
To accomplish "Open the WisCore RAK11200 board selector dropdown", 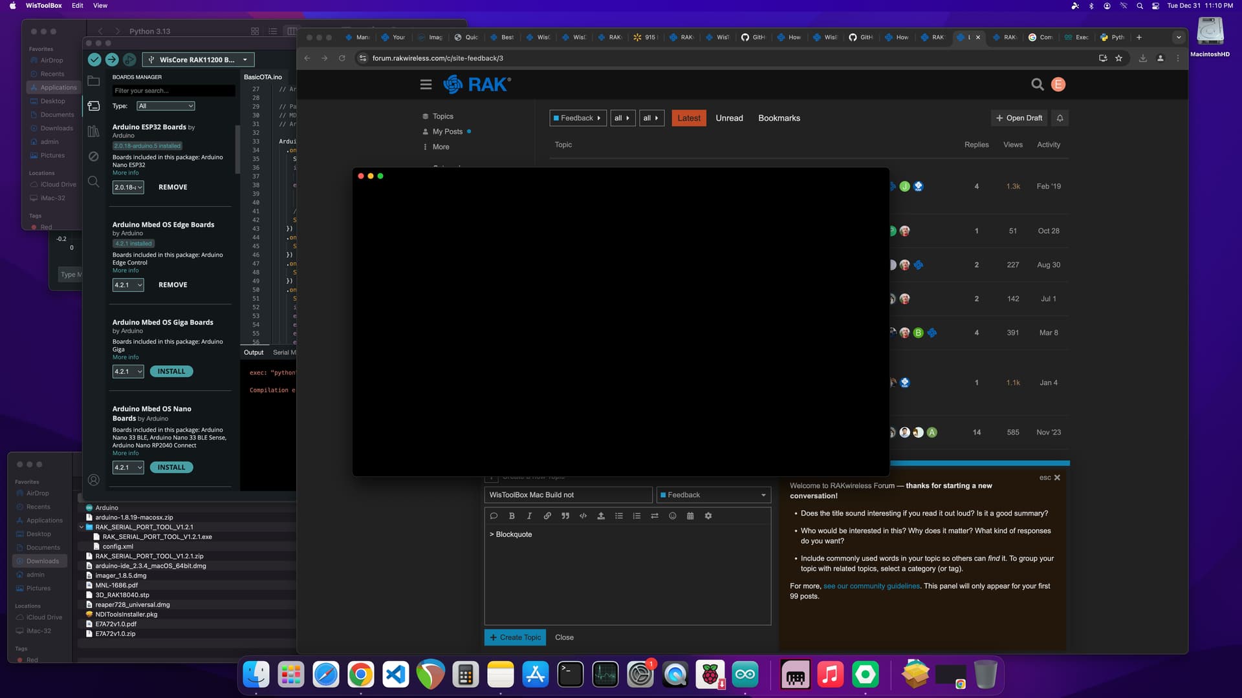I will pyautogui.click(x=198, y=59).
